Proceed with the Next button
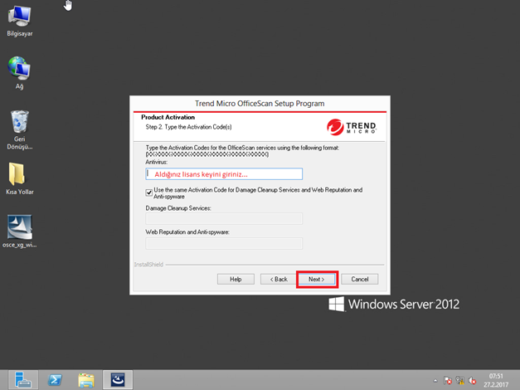 click(x=317, y=279)
